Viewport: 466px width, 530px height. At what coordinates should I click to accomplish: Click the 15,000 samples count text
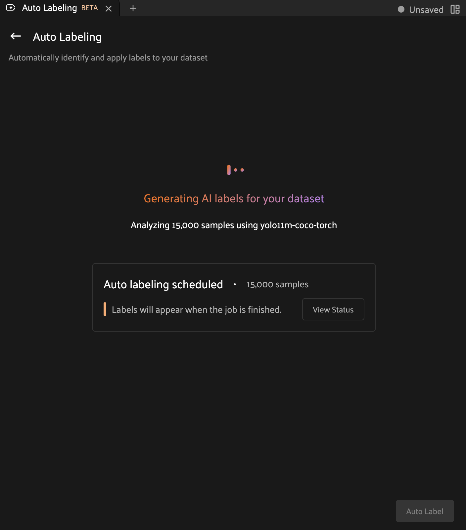click(277, 284)
